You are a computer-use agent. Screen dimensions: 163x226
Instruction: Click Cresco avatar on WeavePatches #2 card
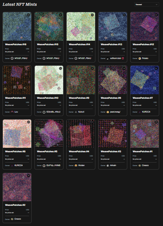(12, 219)
